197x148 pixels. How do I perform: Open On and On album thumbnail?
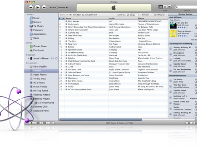[x=173, y=25]
